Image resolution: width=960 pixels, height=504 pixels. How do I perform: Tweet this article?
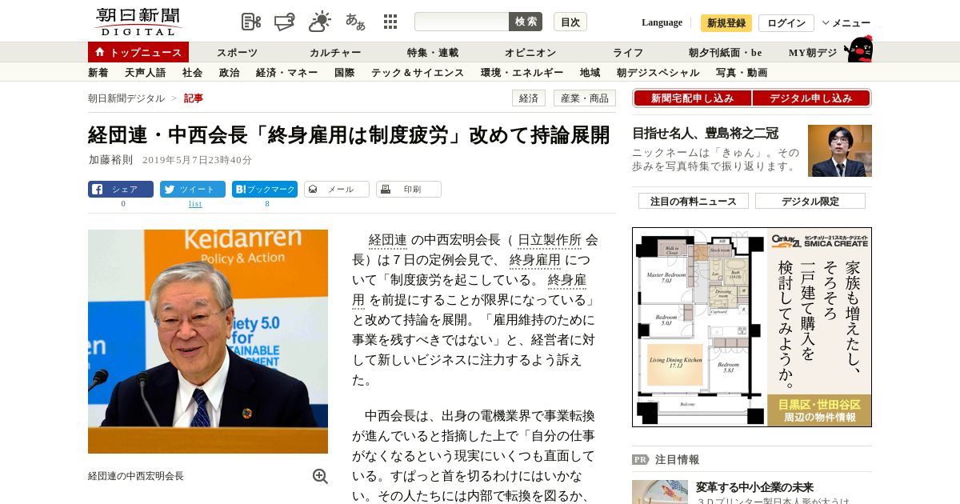click(x=193, y=190)
